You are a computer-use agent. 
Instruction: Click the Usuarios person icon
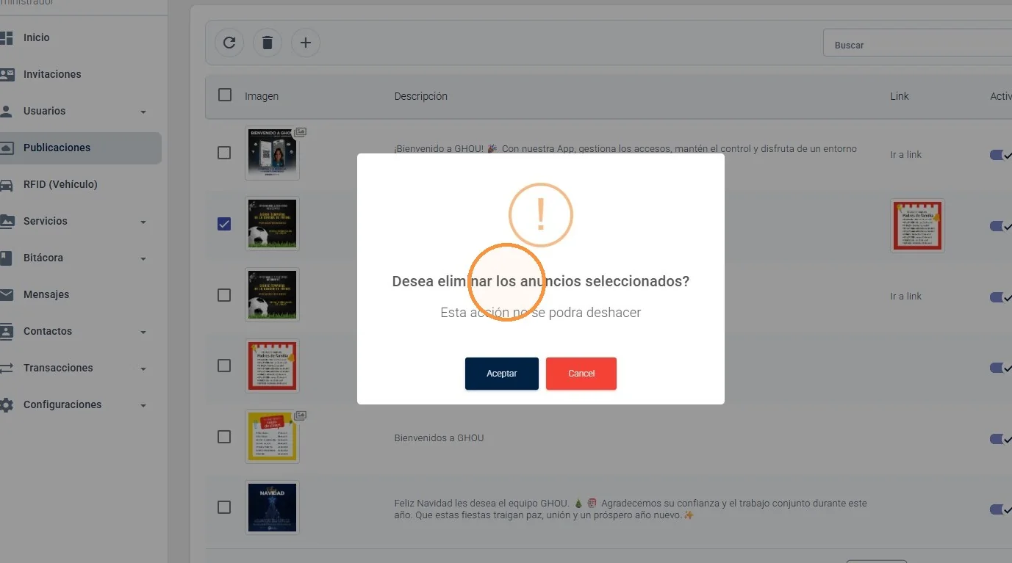pyautogui.click(x=7, y=111)
